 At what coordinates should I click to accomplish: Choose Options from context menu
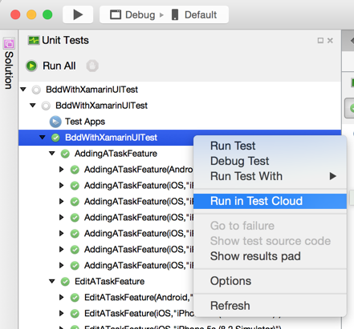coord(270,281)
